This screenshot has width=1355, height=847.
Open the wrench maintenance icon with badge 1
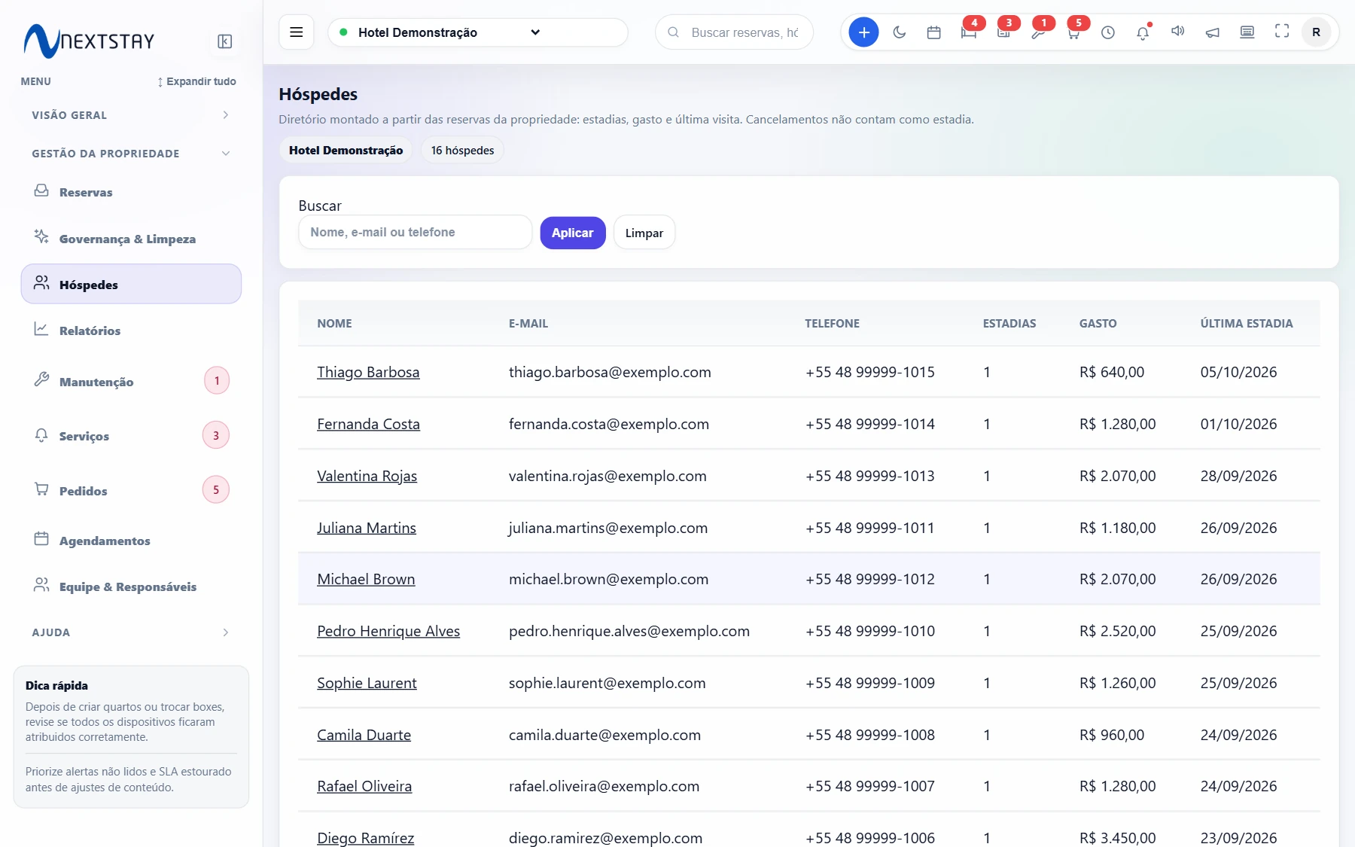click(x=1038, y=32)
